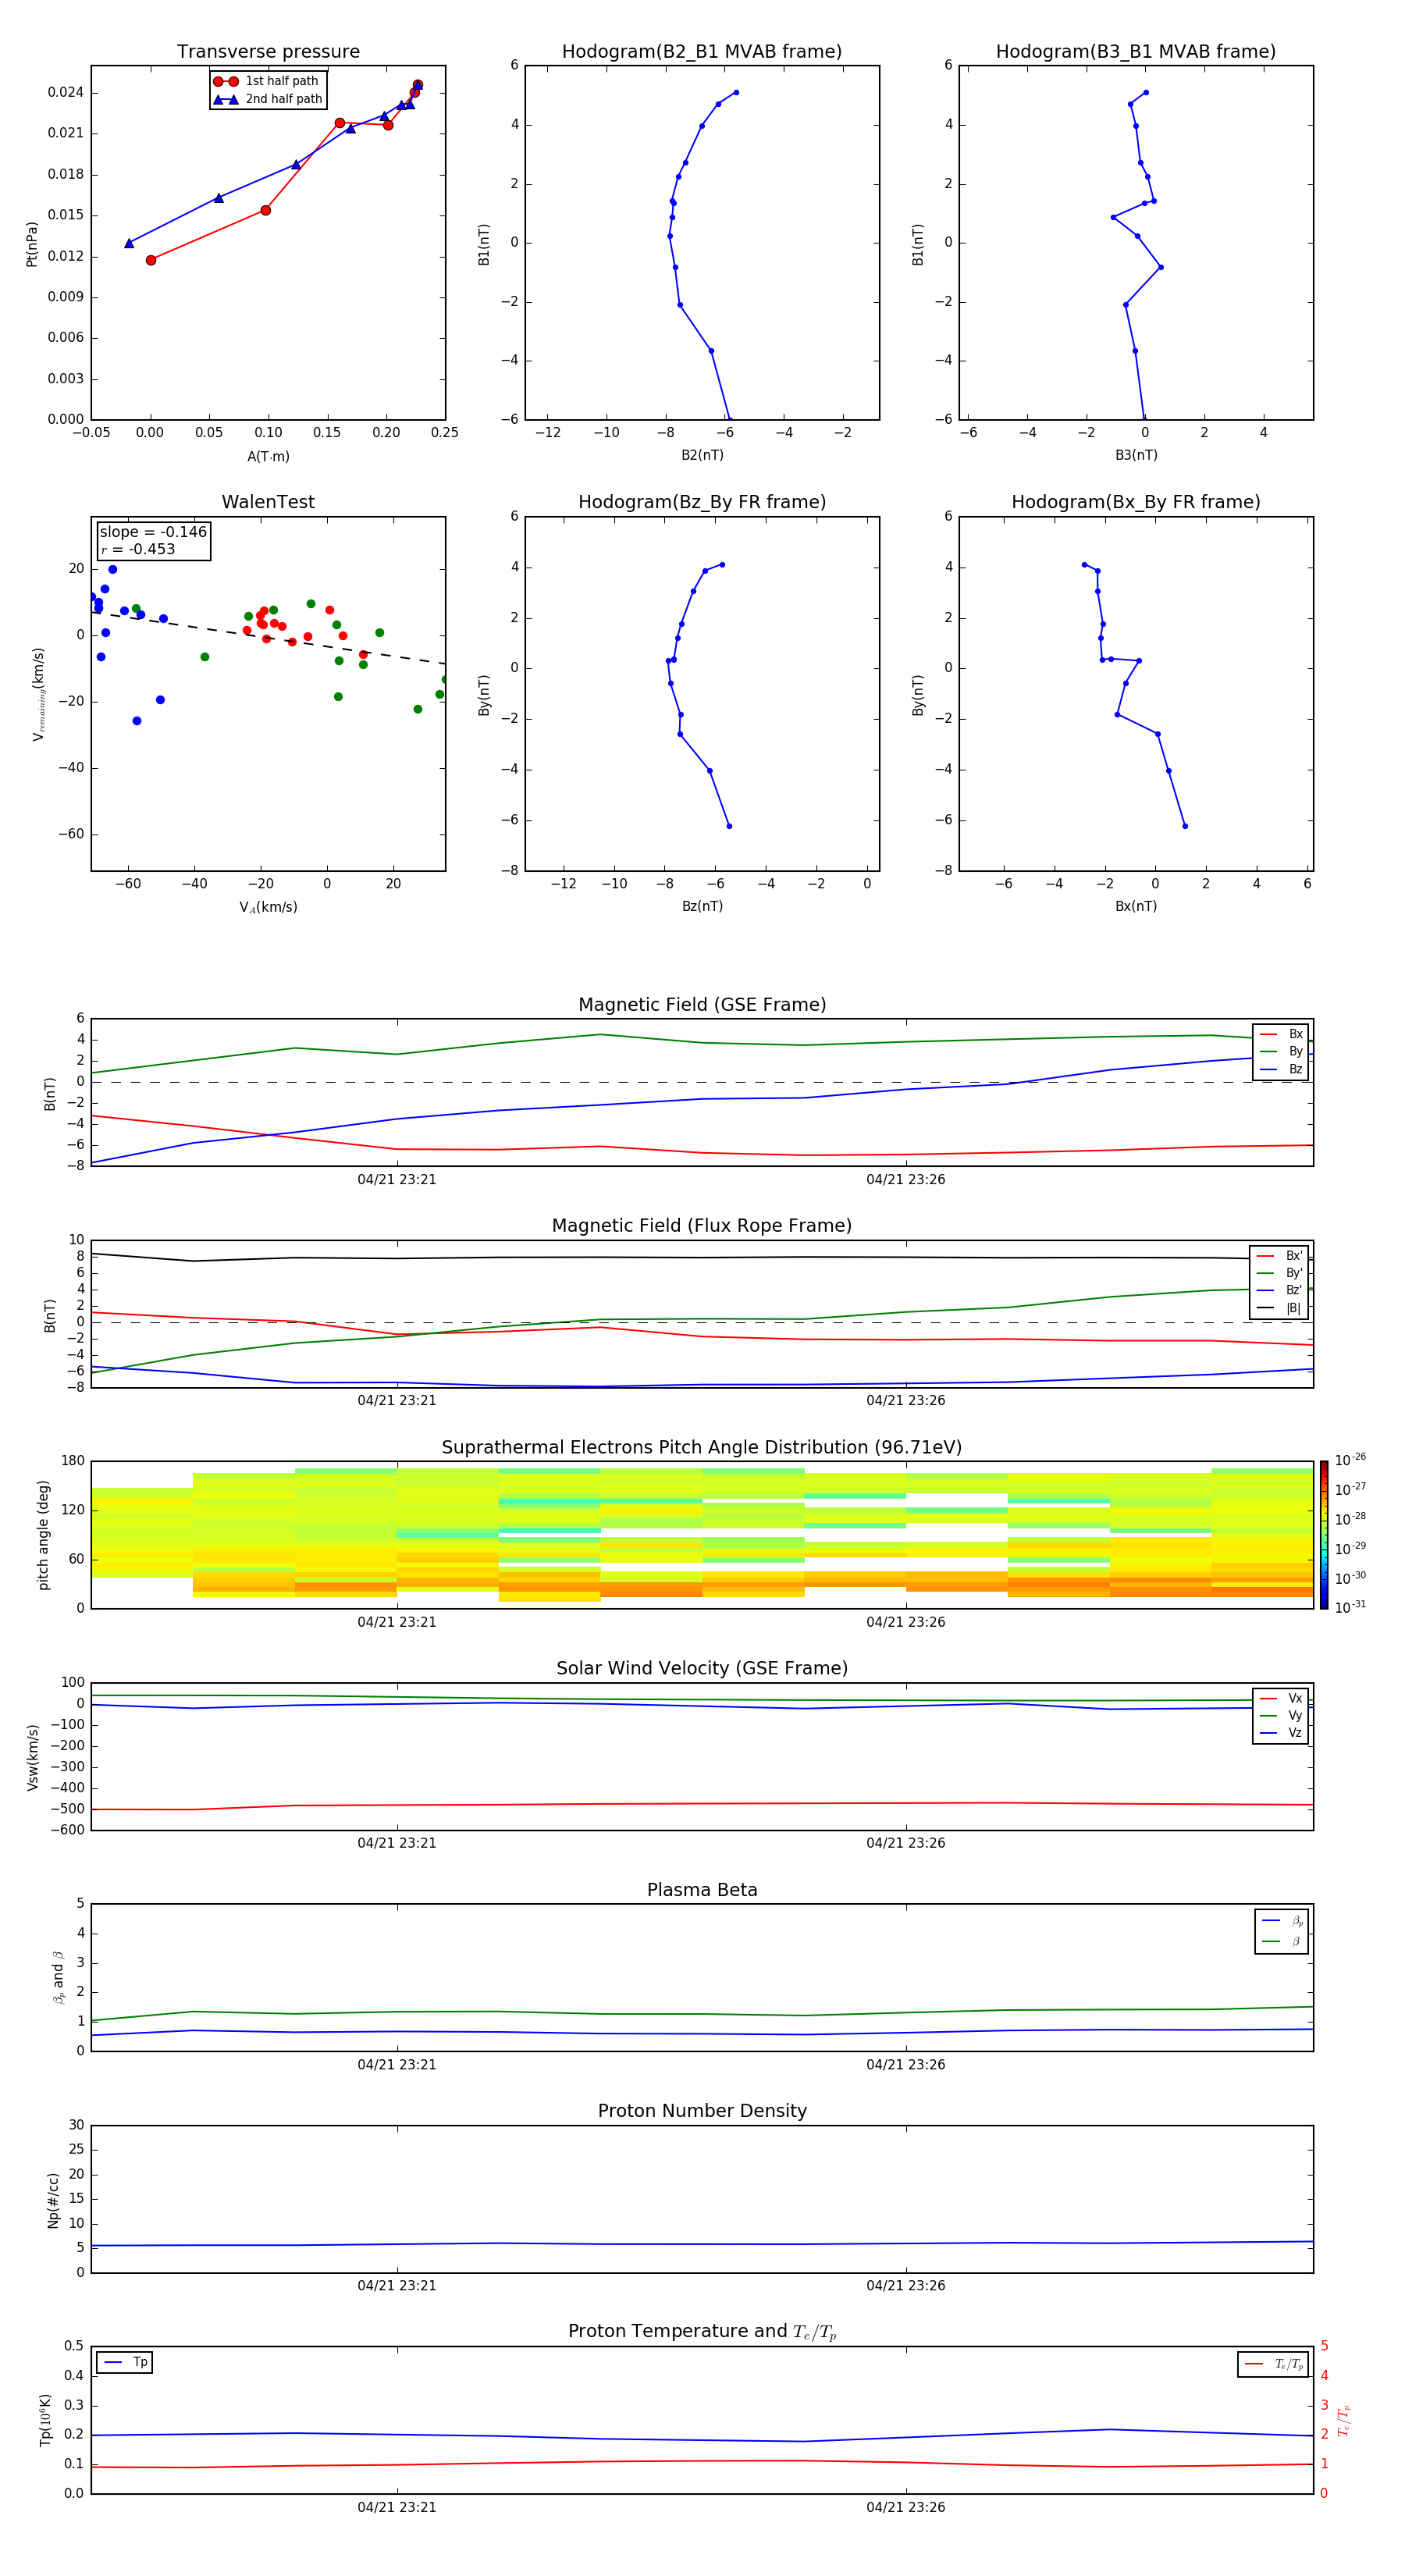Click the 'A(T·m)' x-axis label
The image size is (1405, 2576).
[268, 456]
